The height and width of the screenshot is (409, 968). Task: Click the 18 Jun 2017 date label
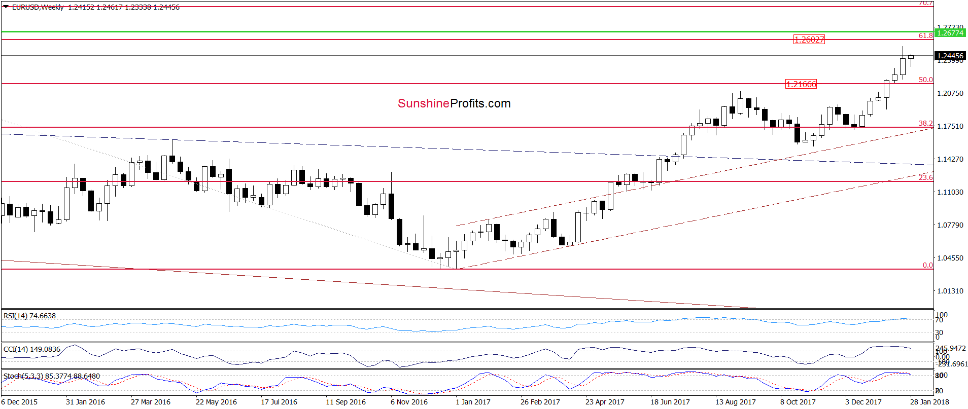[670, 402]
